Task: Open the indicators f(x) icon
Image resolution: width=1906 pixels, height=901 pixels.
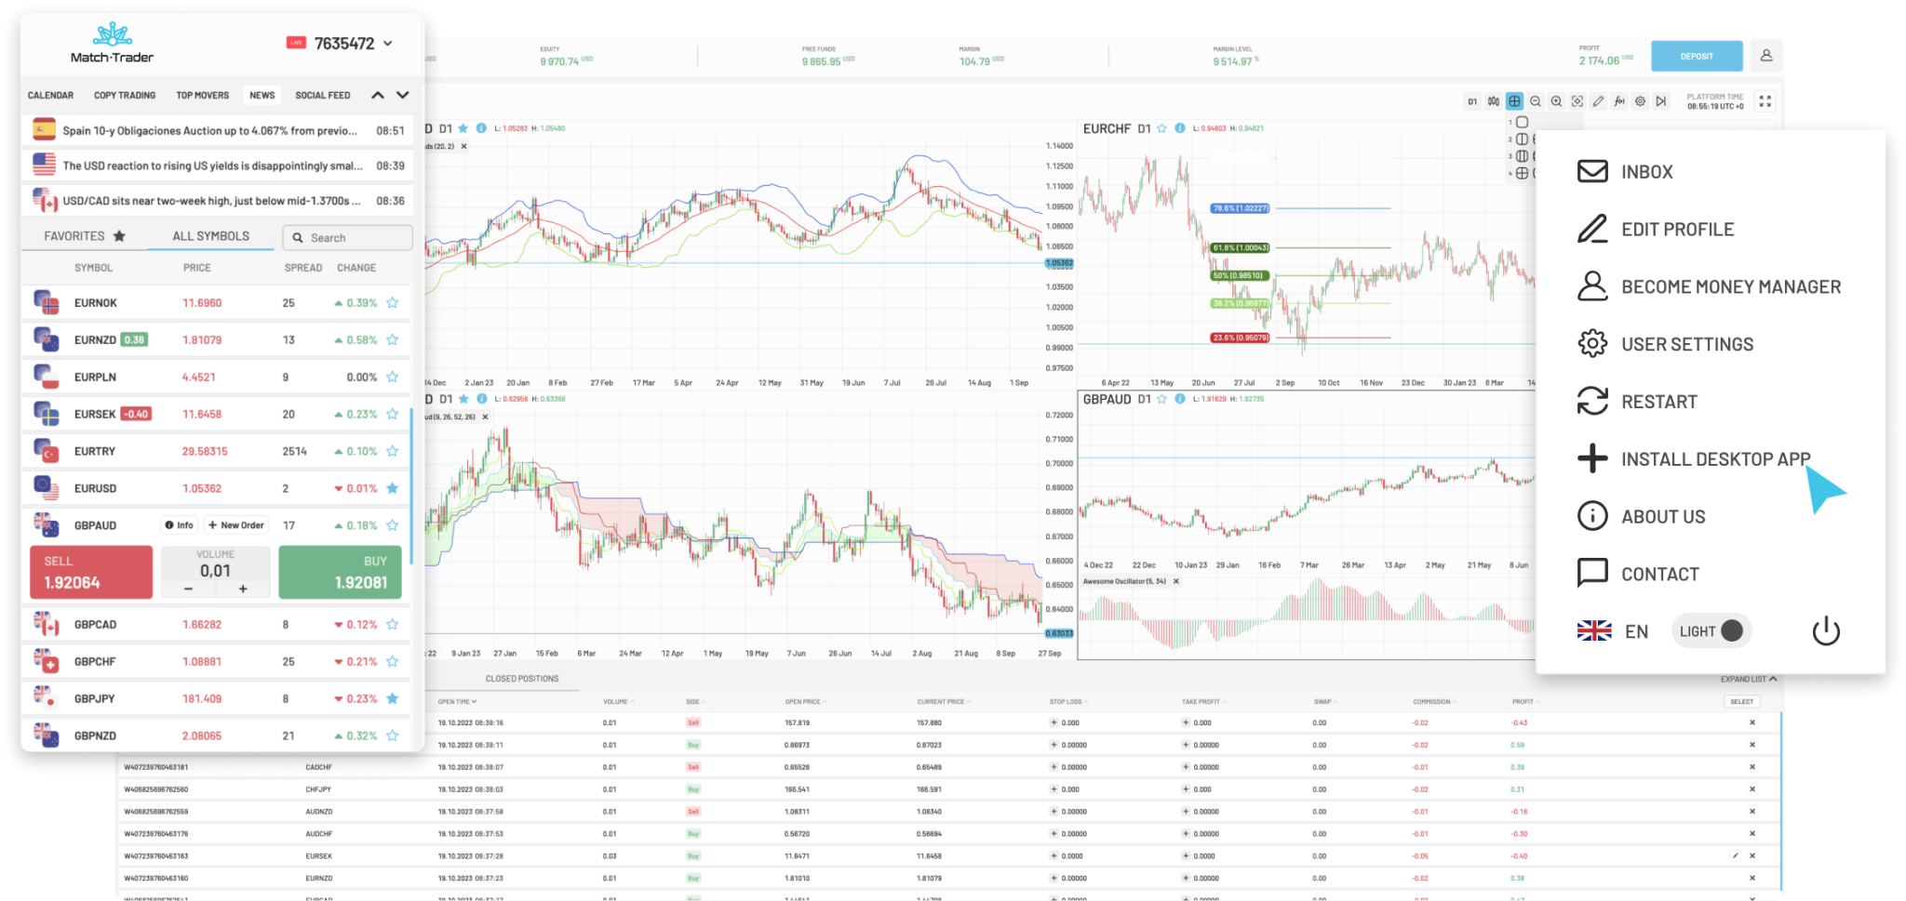Action: pos(1618,100)
